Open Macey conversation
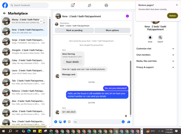 pyautogui.click(x=24, y=21)
